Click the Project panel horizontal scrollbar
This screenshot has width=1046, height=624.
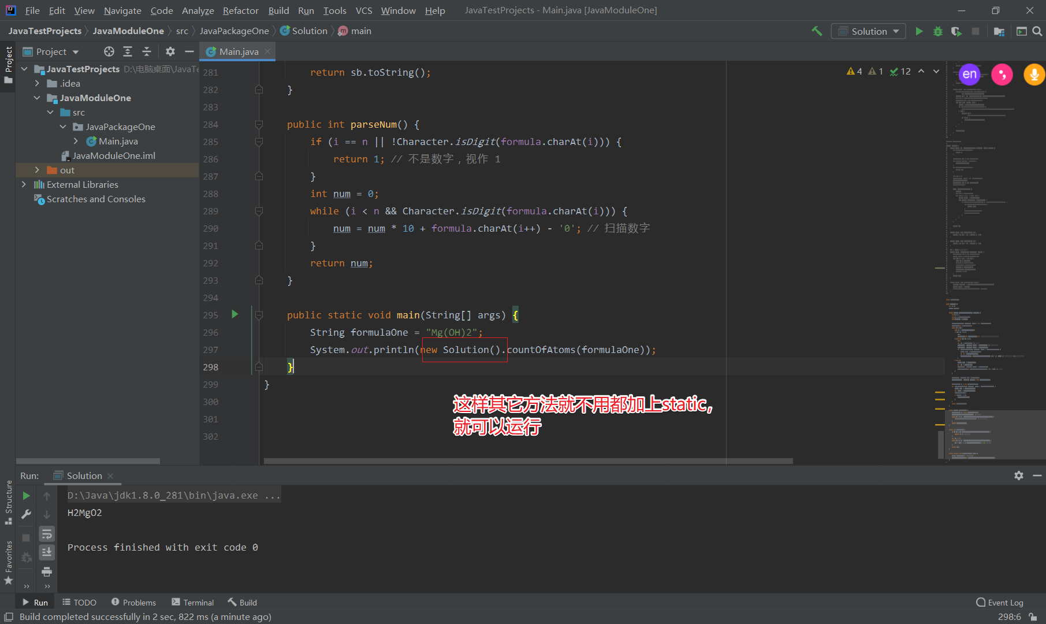pyautogui.click(x=88, y=461)
